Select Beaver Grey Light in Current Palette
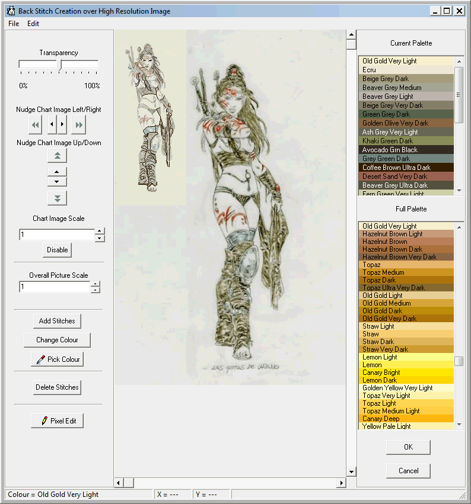 pyautogui.click(x=406, y=97)
